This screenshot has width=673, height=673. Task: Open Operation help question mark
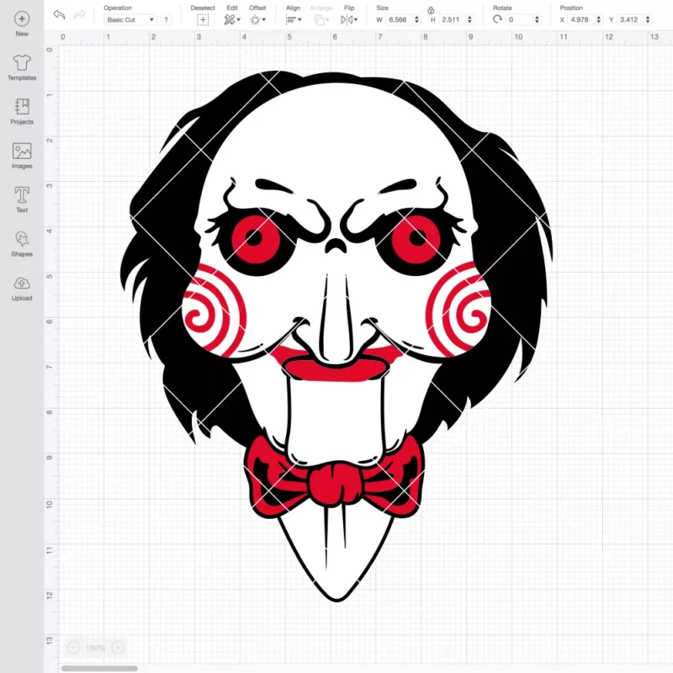(x=166, y=19)
